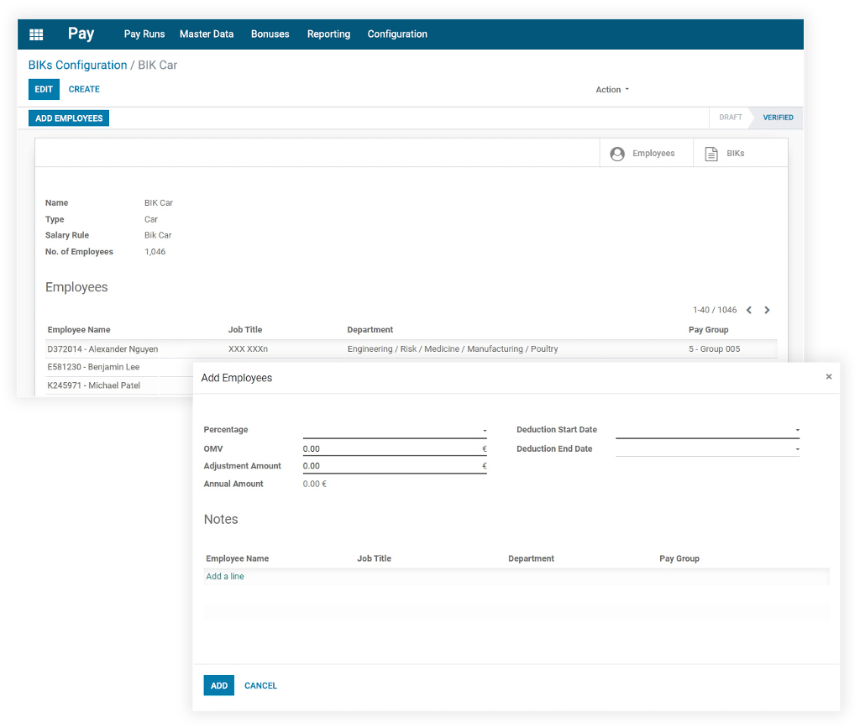Click the Annual Amount value 0.00 €
Screen dimensions: 860x728
[x=315, y=484]
